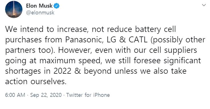
Task: Open the @elonmusk handle link
Action: tap(40, 13)
